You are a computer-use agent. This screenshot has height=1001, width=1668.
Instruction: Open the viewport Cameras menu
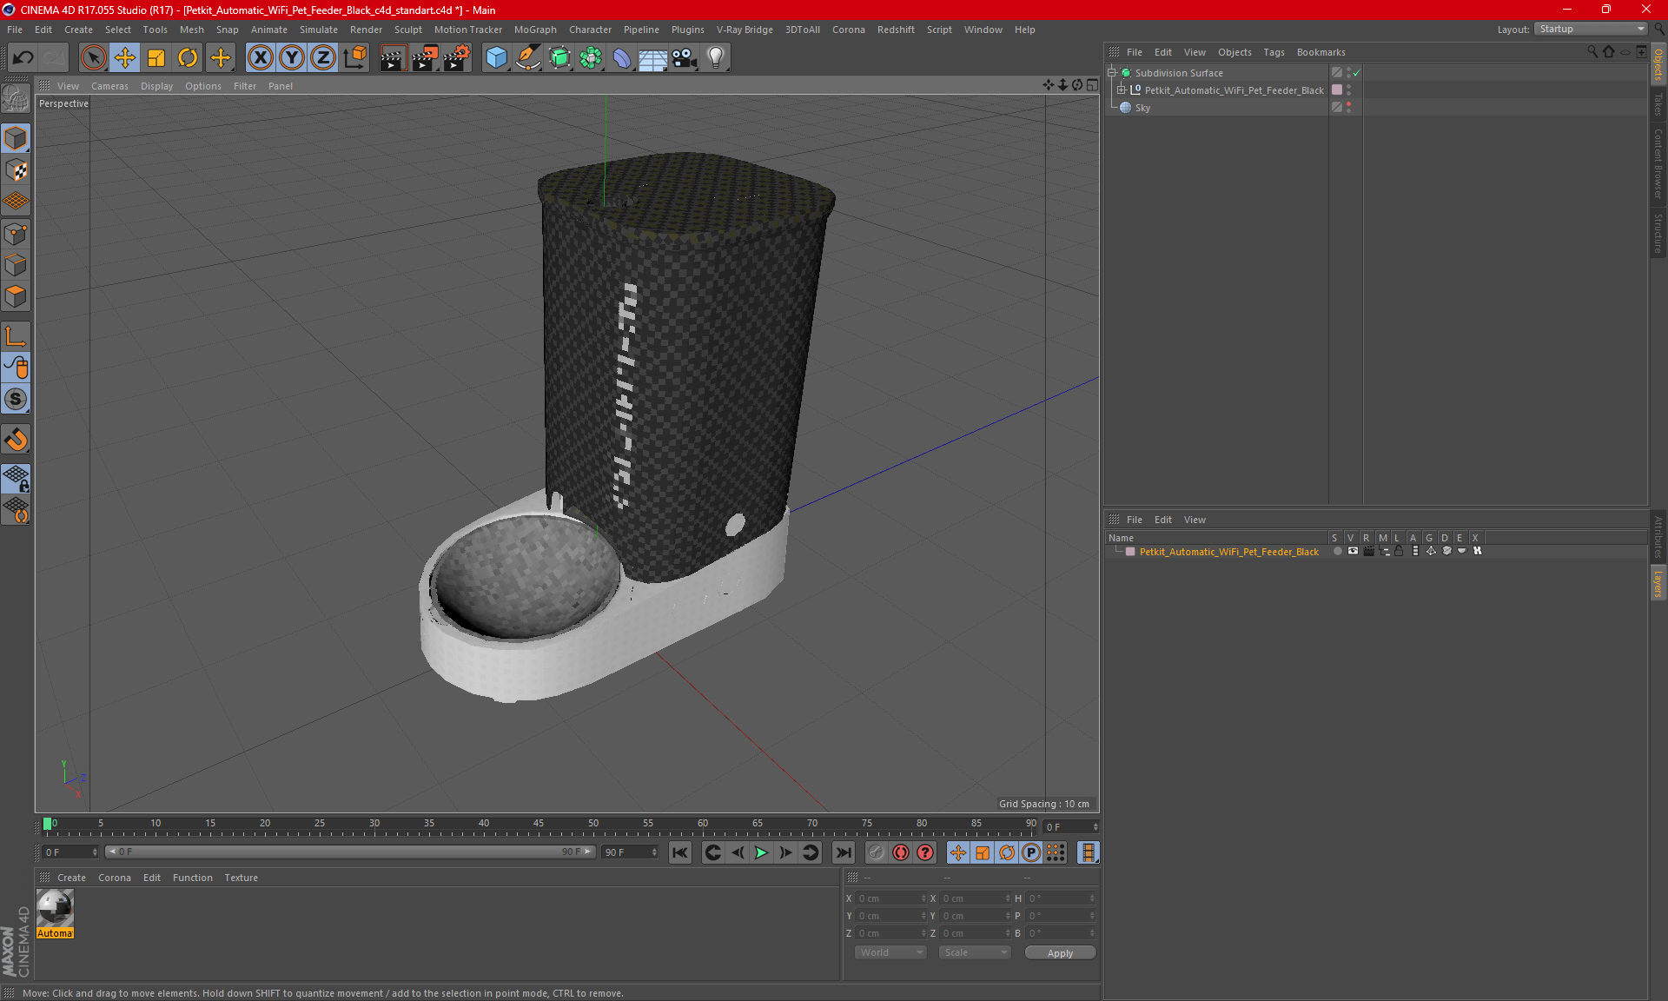[109, 86]
